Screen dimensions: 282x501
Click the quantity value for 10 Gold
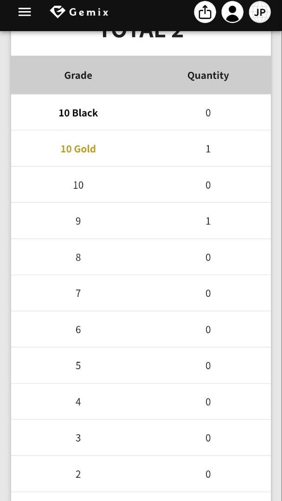[x=208, y=149]
